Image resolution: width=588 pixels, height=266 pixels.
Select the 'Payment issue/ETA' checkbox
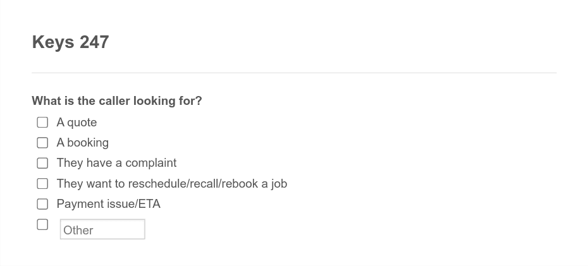(x=42, y=204)
